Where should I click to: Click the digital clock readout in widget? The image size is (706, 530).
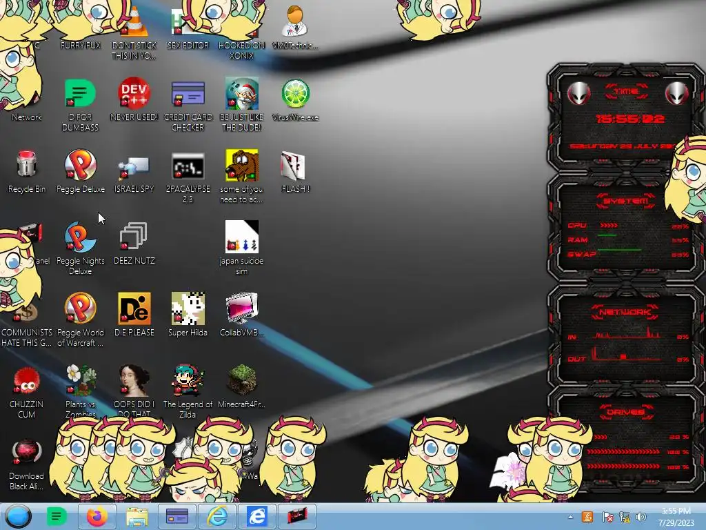pyautogui.click(x=630, y=119)
